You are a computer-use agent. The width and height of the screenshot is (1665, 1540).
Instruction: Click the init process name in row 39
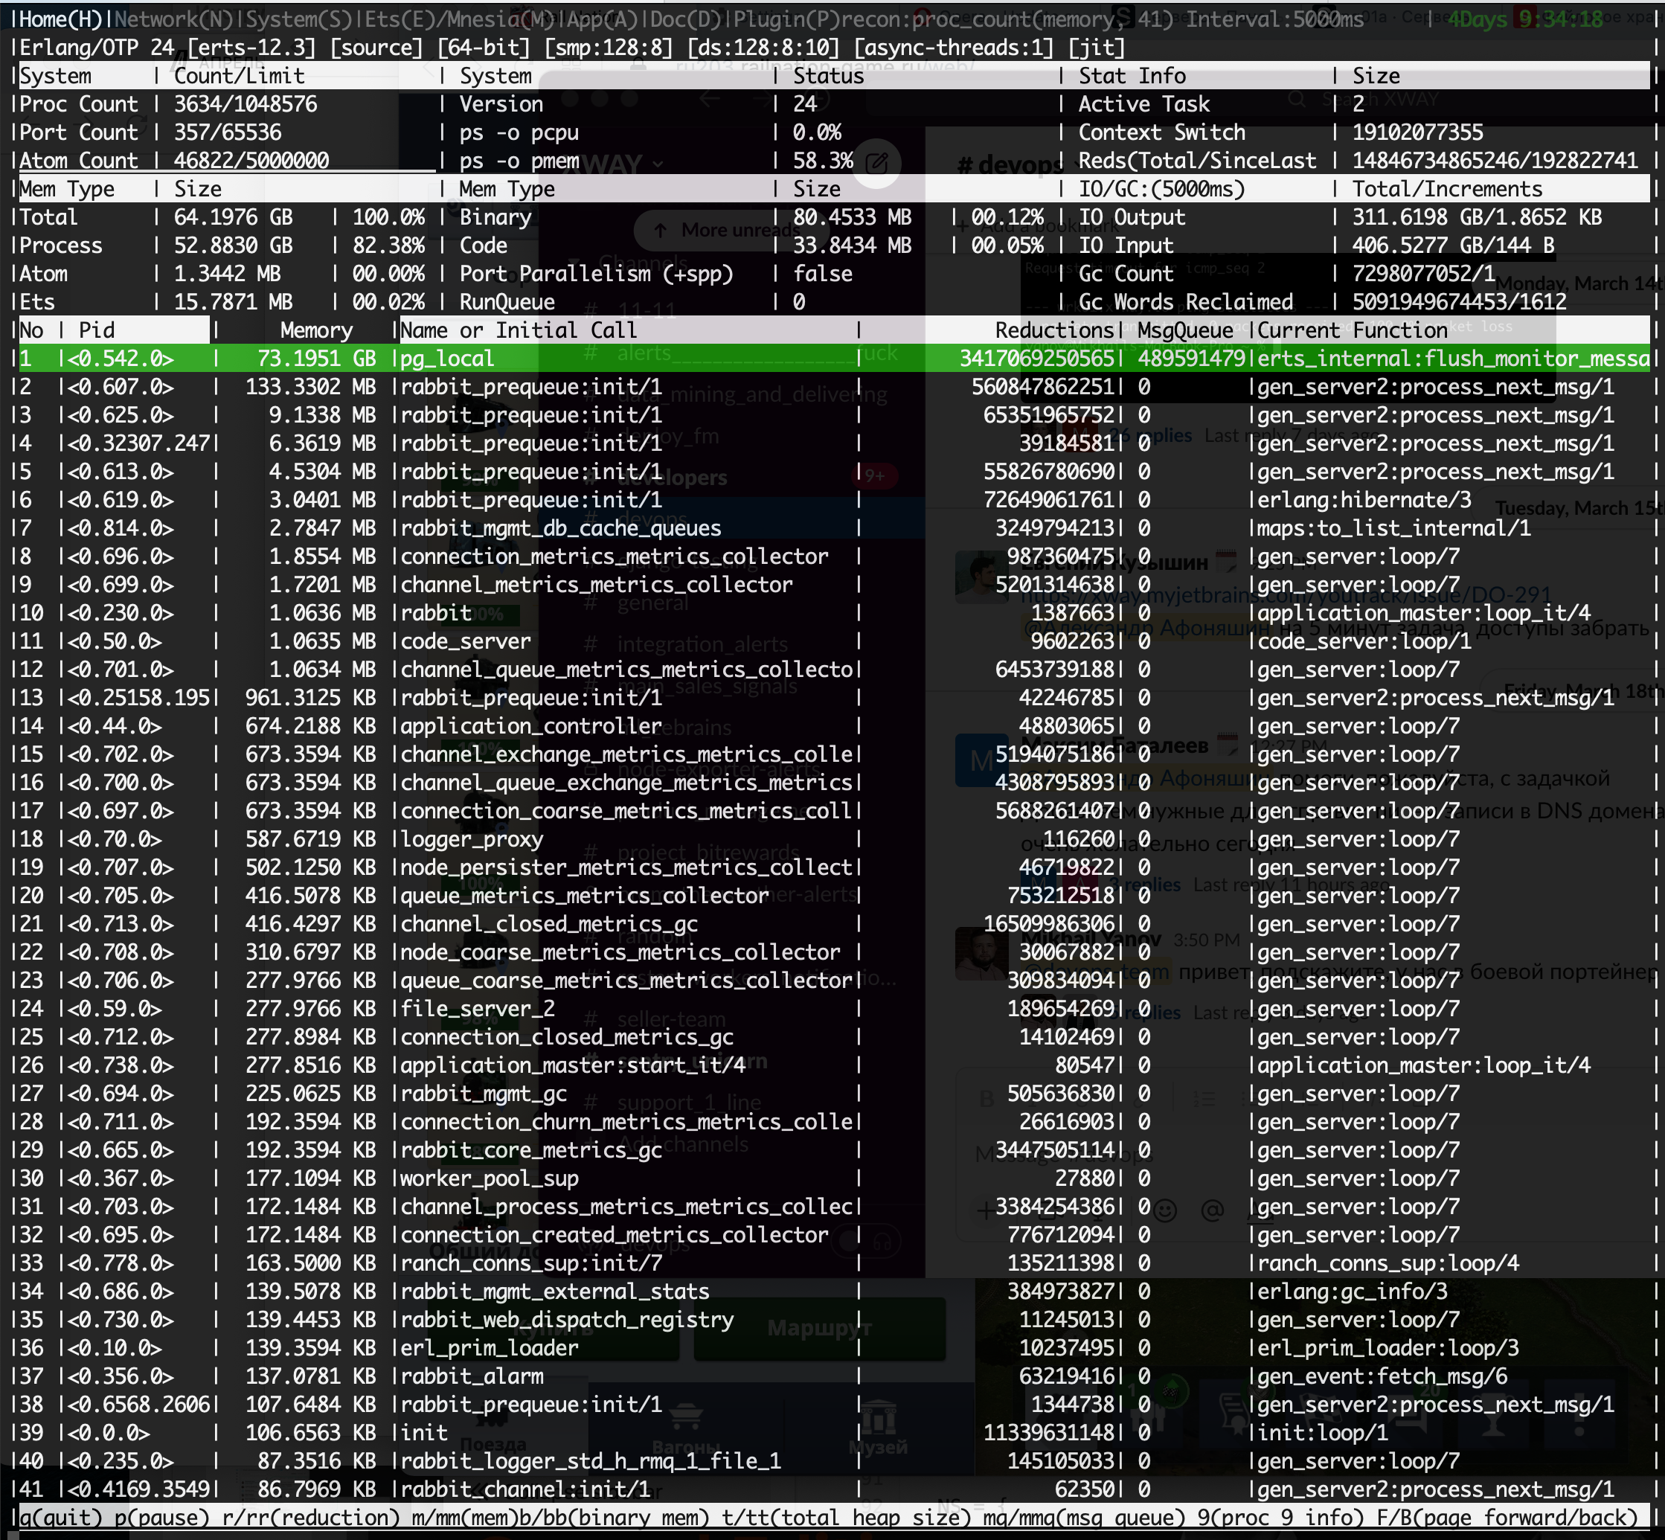(424, 1433)
